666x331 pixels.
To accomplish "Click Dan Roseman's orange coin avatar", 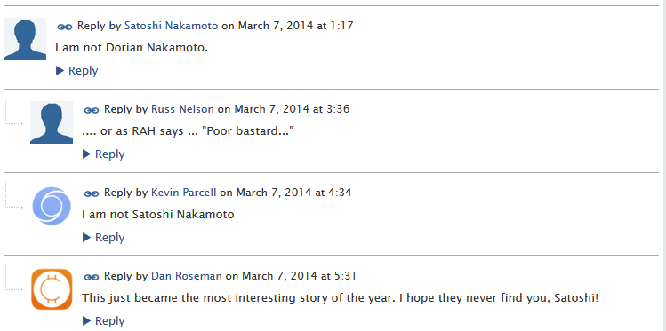I will pyautogui.click(x=52, y=289).
